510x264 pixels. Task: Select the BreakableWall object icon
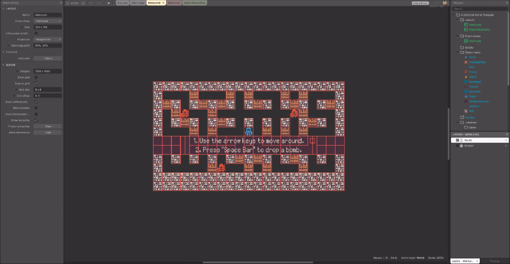tap(466, 62)
